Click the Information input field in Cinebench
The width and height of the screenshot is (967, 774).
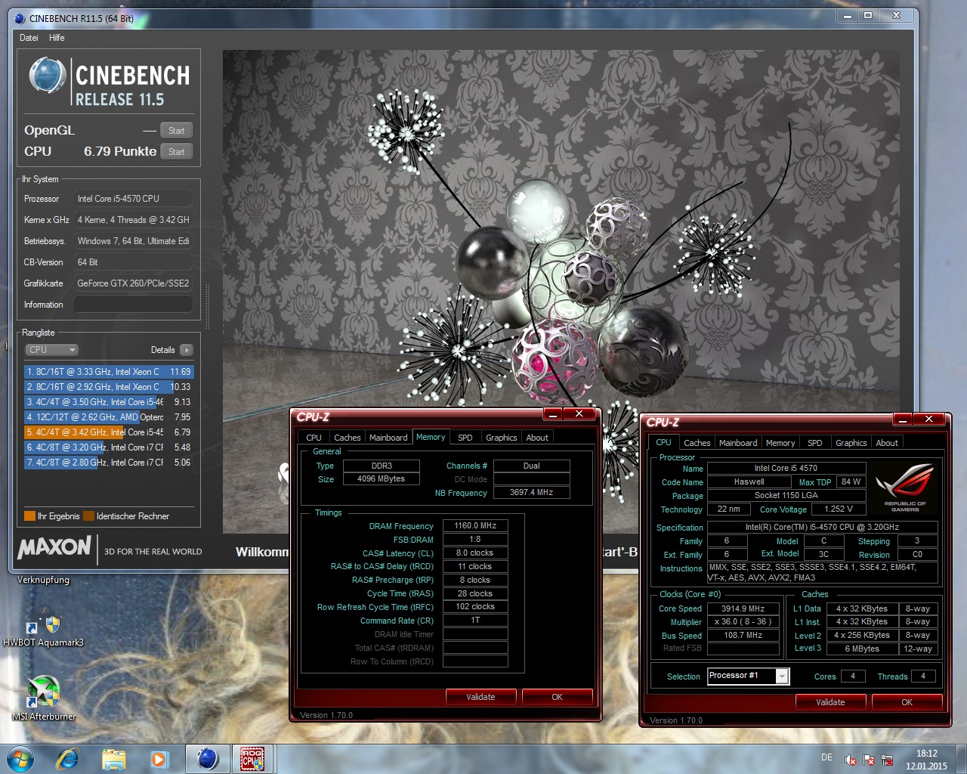pyautogui.click(x=133, y=305)
